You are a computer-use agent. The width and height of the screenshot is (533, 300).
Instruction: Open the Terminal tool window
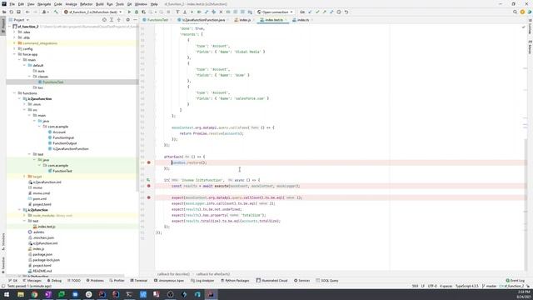click(139, 281)
